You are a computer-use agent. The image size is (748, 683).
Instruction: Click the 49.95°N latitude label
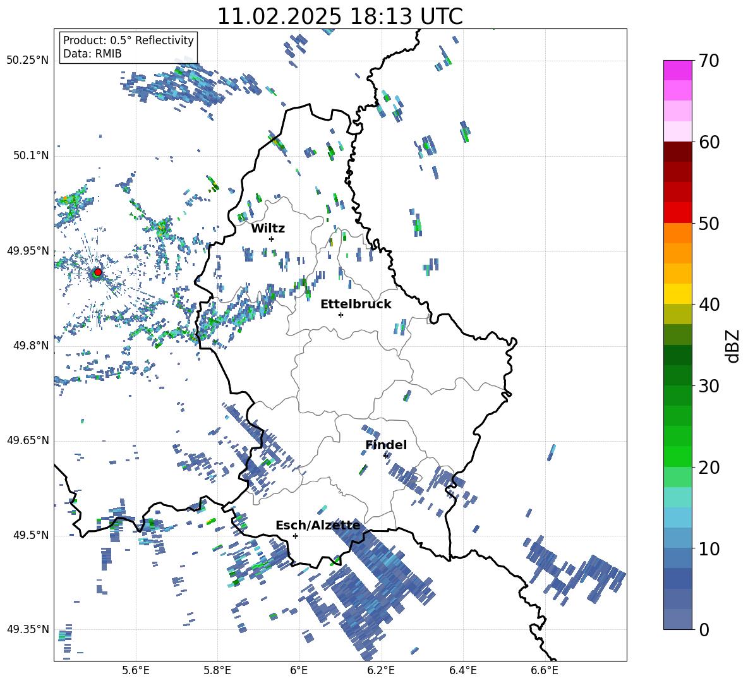click(x=28, y=251)
